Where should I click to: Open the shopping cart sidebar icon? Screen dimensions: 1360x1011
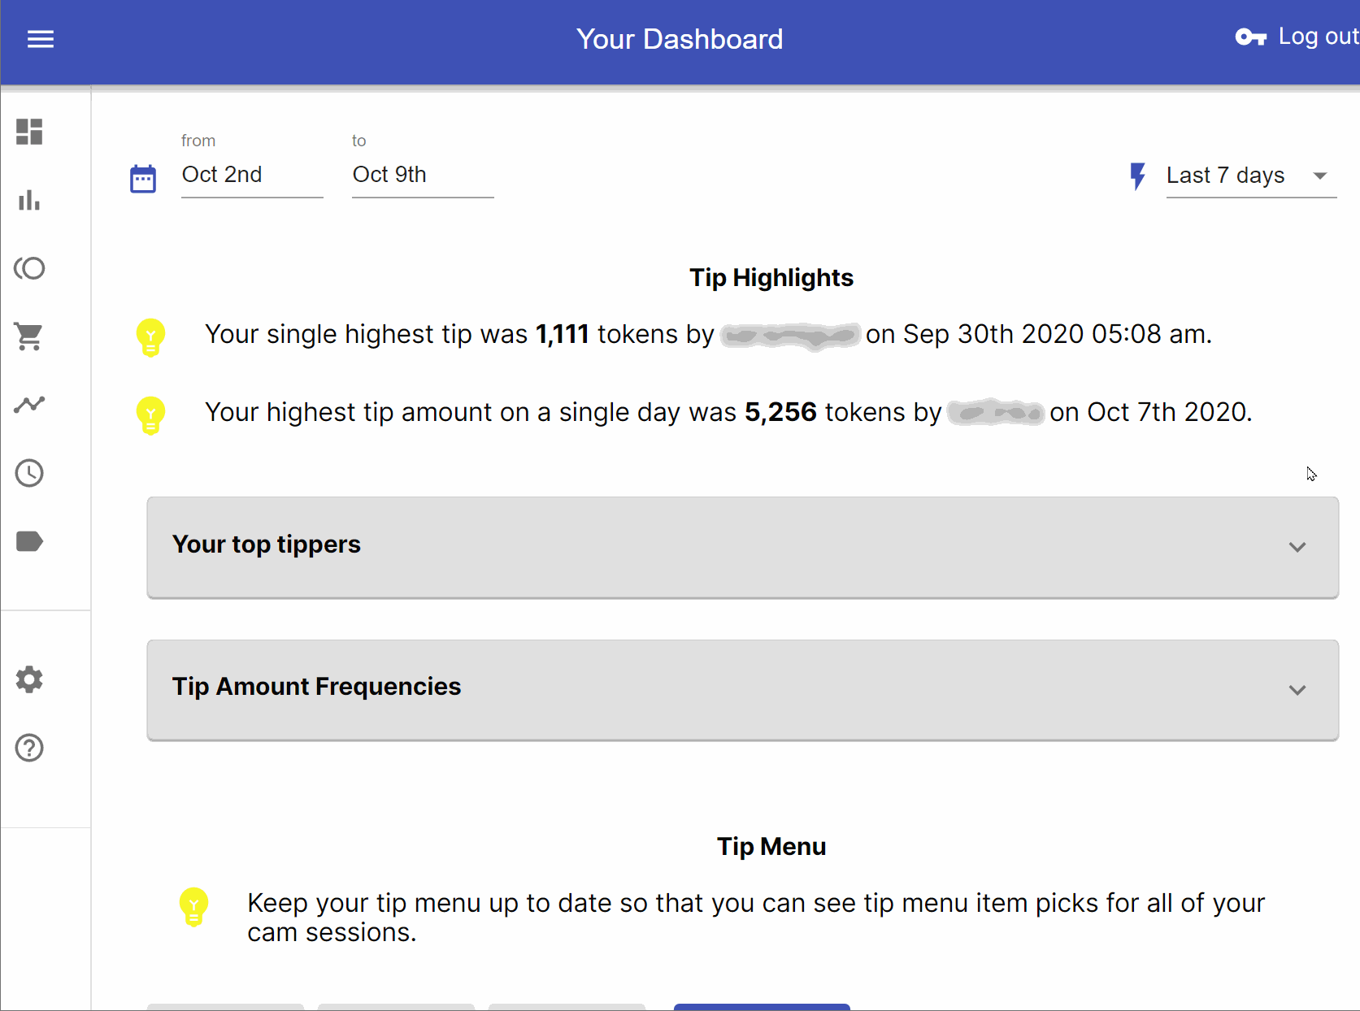[x=29, y=336]
